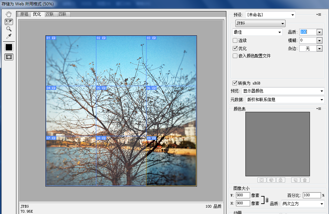Select slice 07 in the preview
Screen dimensions: 329x214
pyautogui.click(x=71, y=161)
